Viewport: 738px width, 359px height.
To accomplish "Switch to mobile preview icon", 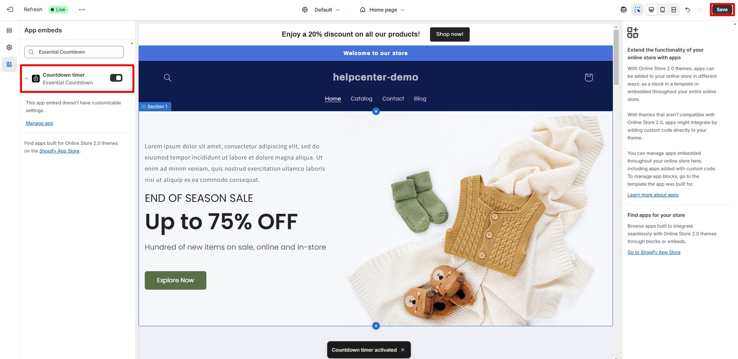I will (663, 10).
